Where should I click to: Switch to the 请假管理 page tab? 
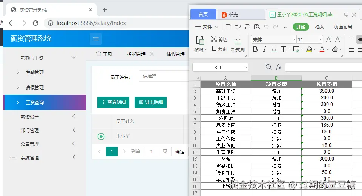(176, 54)
